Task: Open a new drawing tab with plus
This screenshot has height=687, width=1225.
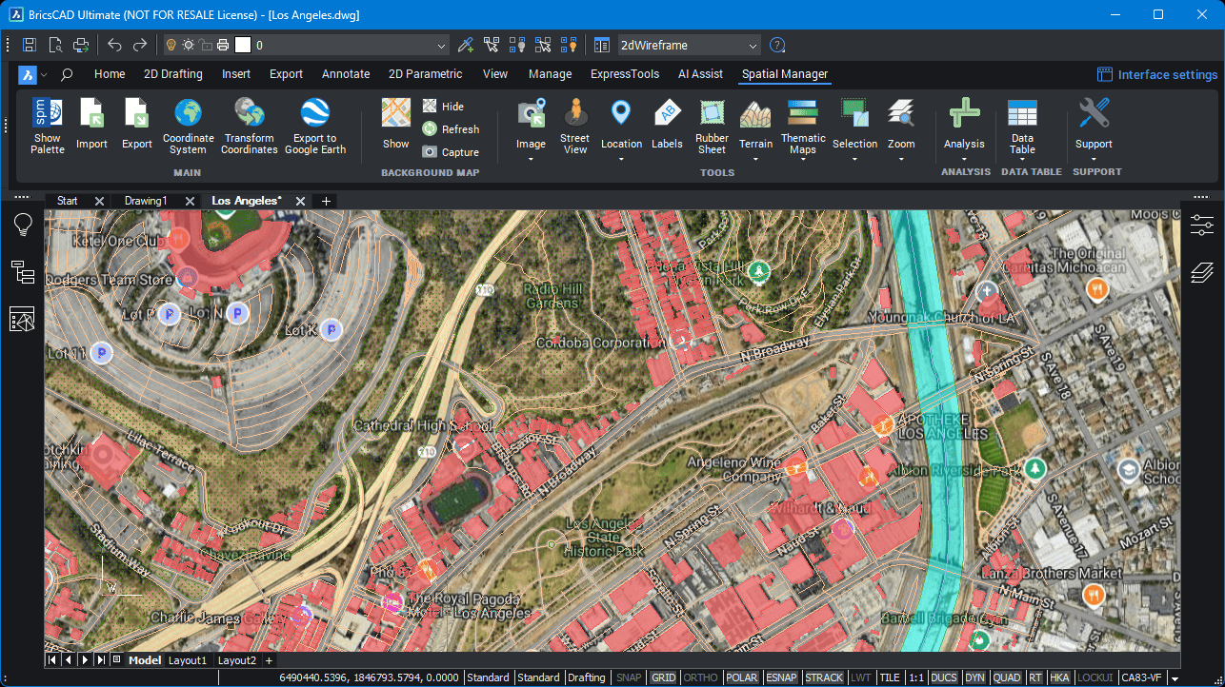Action: click(326, 201)
